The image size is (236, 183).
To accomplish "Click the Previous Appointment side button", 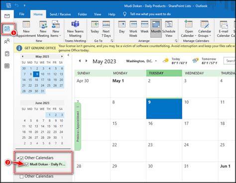I will 78,127.
